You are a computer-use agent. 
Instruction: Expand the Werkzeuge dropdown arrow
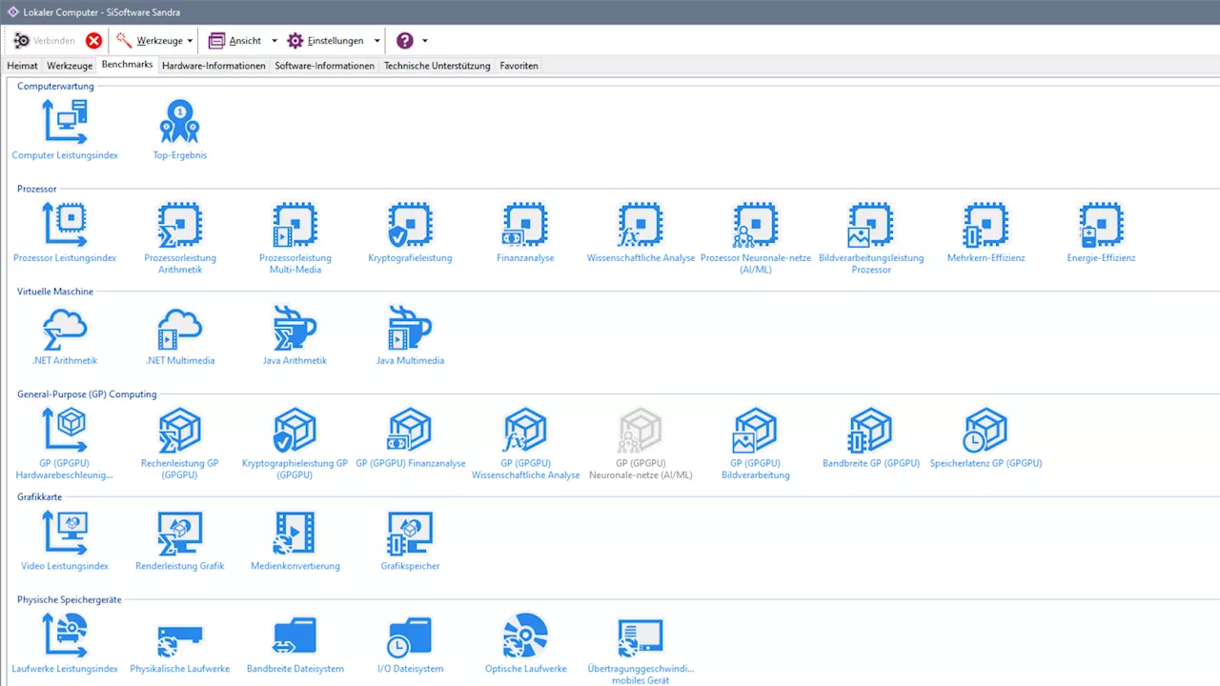190,41
